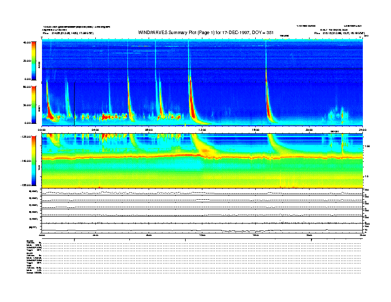
Task: Click the -155.00 label on TNR scale
Action: (x=26, y=185)
